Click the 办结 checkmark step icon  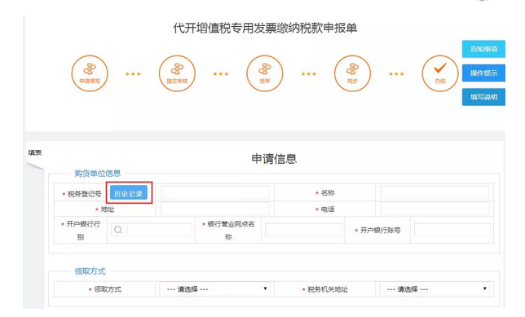pyautogui.click(x=440, y=73)
